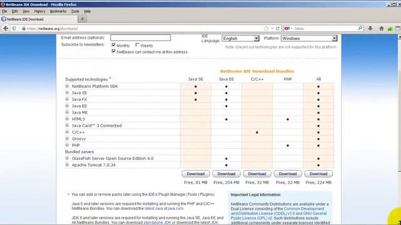The height and width of the screenshot is (225, 401).
Task: Click the padlock icon in the URL bar
Action: click(x=24, y=29)
